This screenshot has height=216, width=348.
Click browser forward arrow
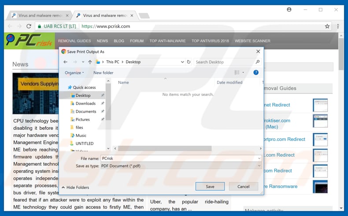click(x=19, y=26)
